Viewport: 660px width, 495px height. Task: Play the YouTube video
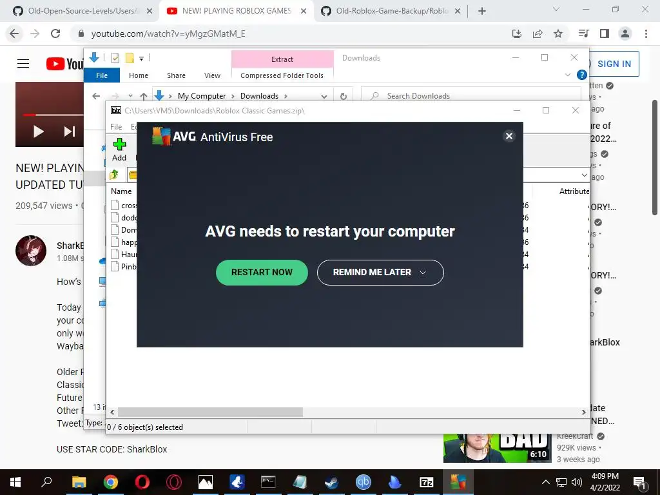[x=38, y=131]
